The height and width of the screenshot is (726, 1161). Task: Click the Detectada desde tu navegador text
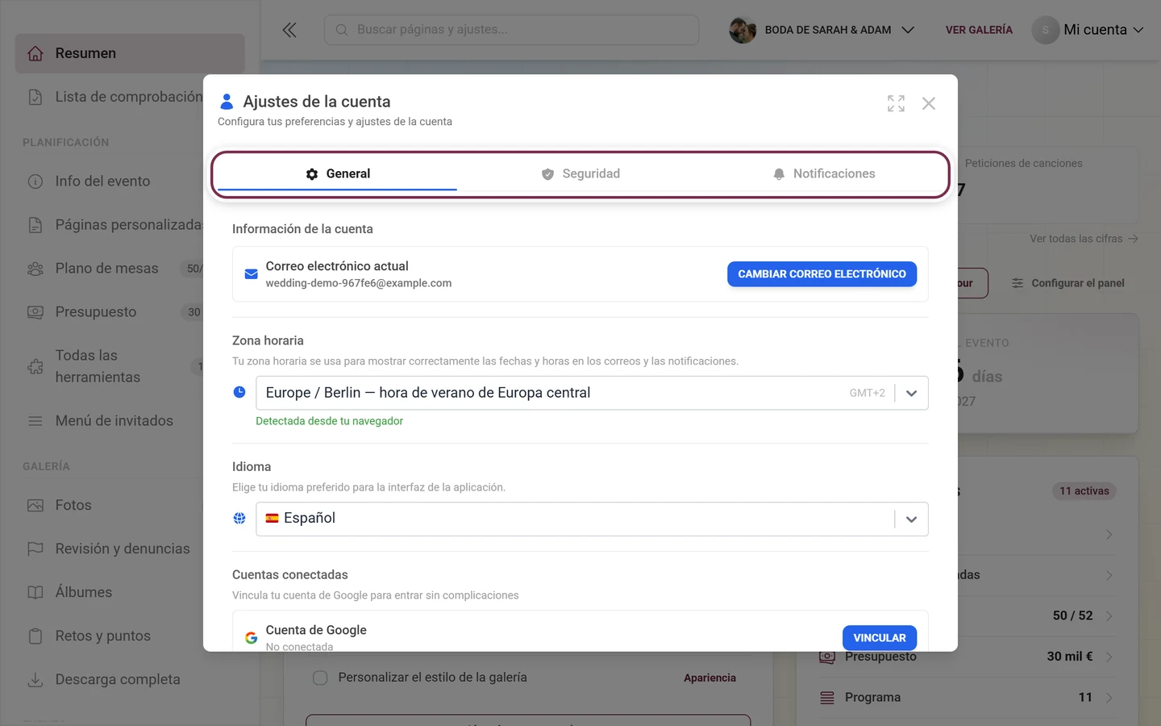coord(329,421)
